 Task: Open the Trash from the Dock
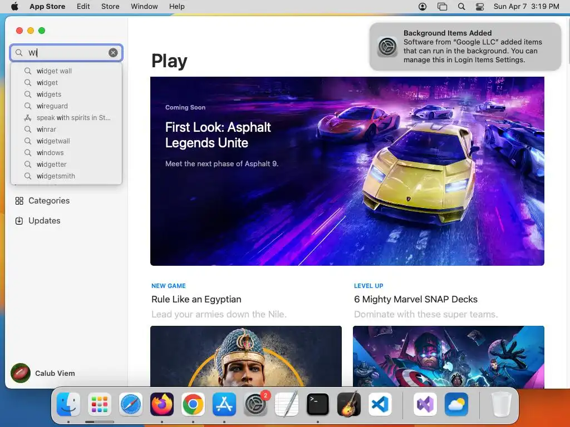point(502,404)
